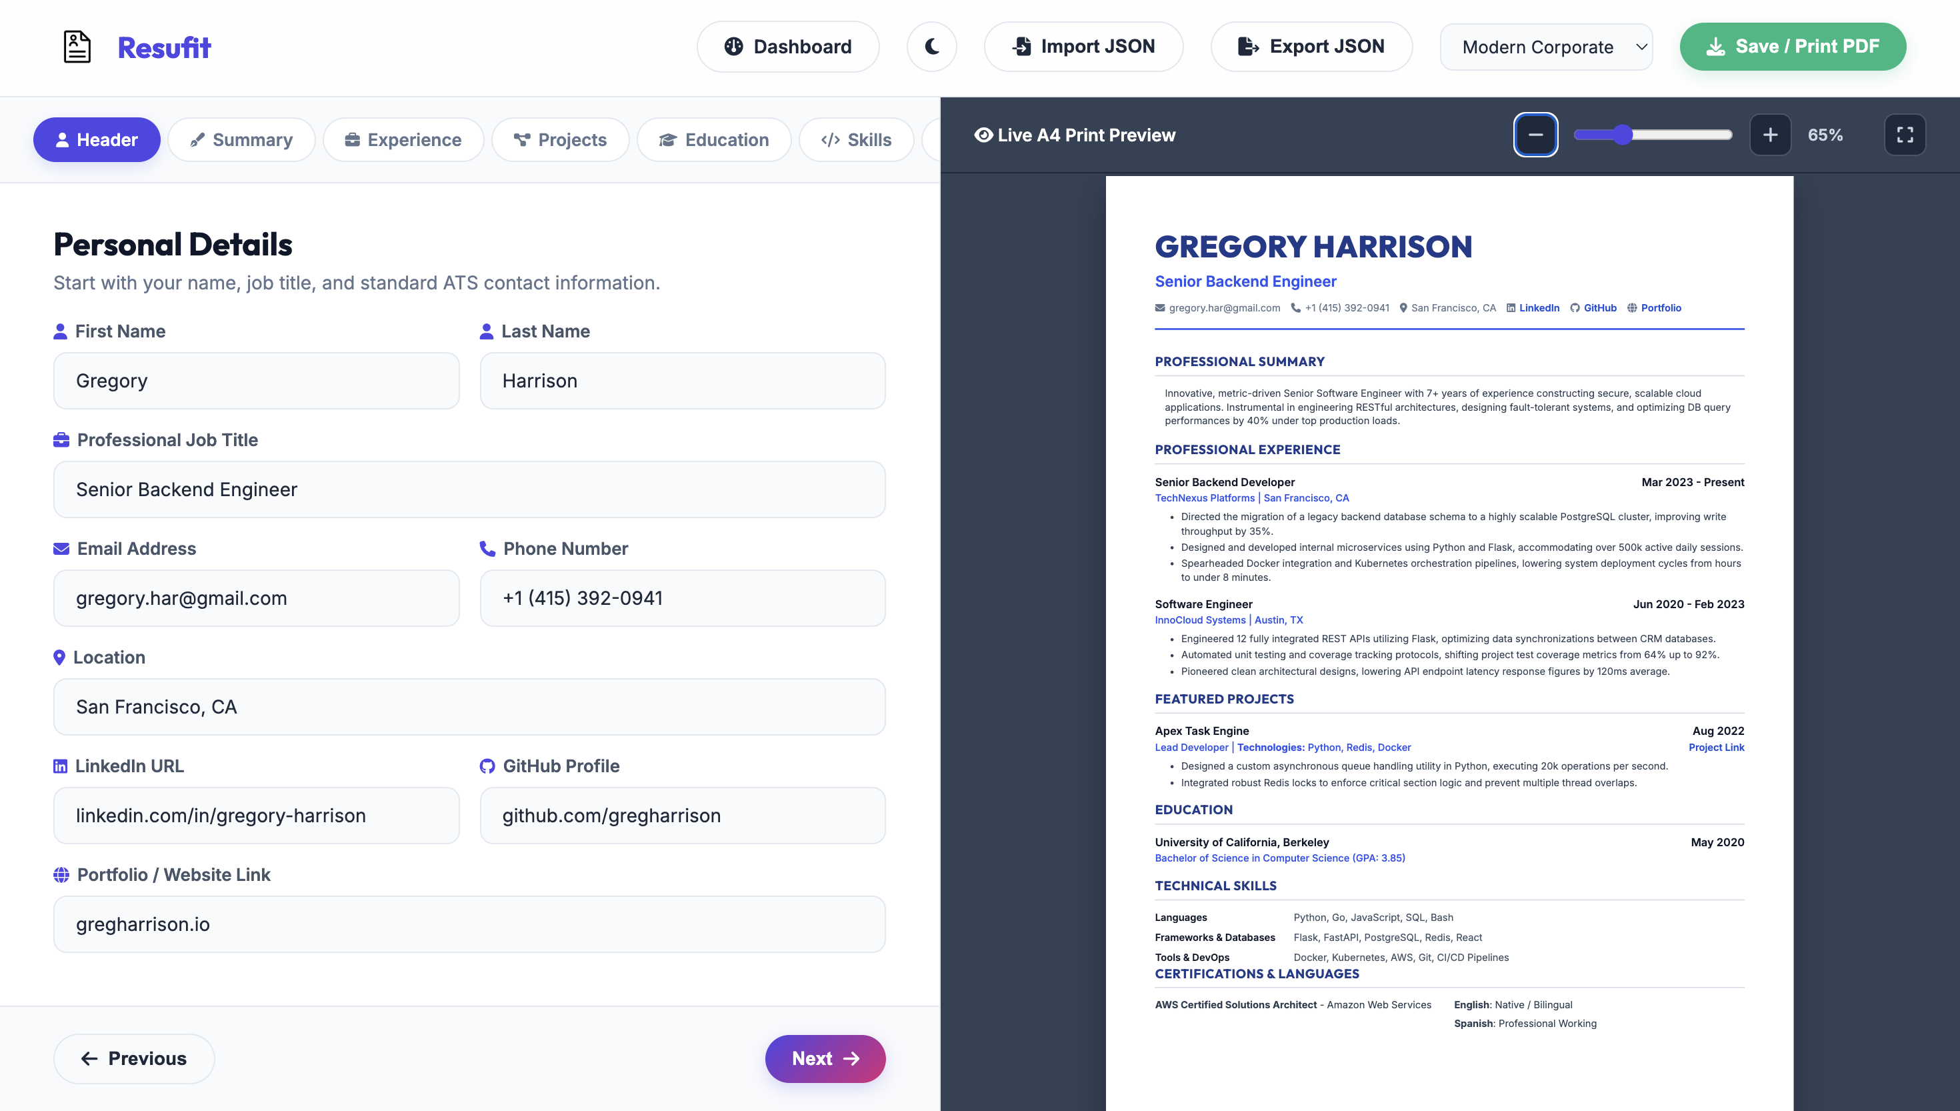The height and width of the screenshot is (1111, 1960).
Task: Click the zoom out minus icon
Action: point(1535,135)
